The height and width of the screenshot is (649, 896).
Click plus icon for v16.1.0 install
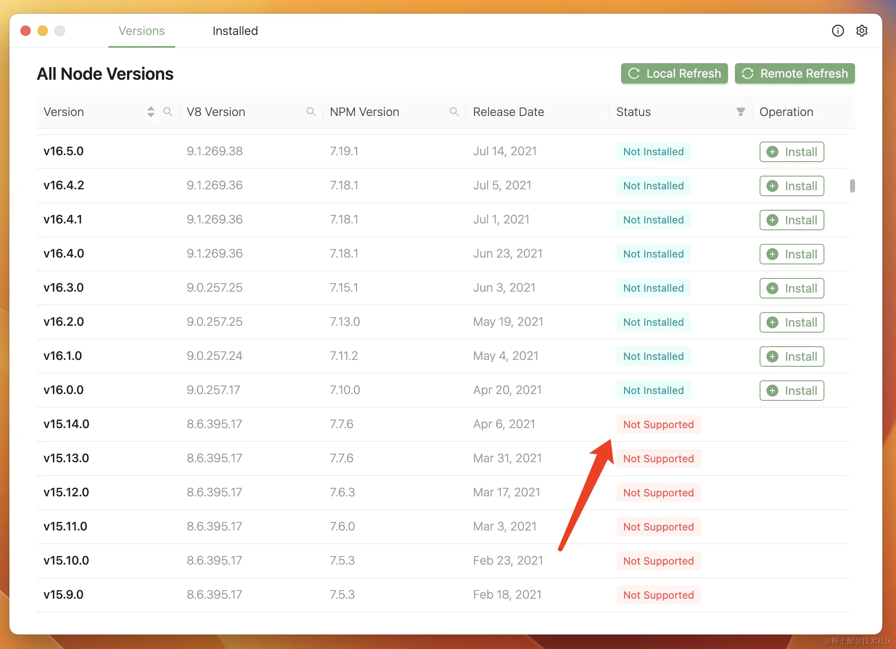point(772,356)
